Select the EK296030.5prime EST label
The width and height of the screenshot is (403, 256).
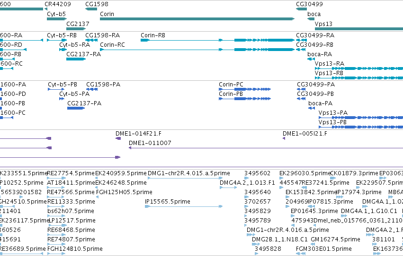click(x=305, y=173)
